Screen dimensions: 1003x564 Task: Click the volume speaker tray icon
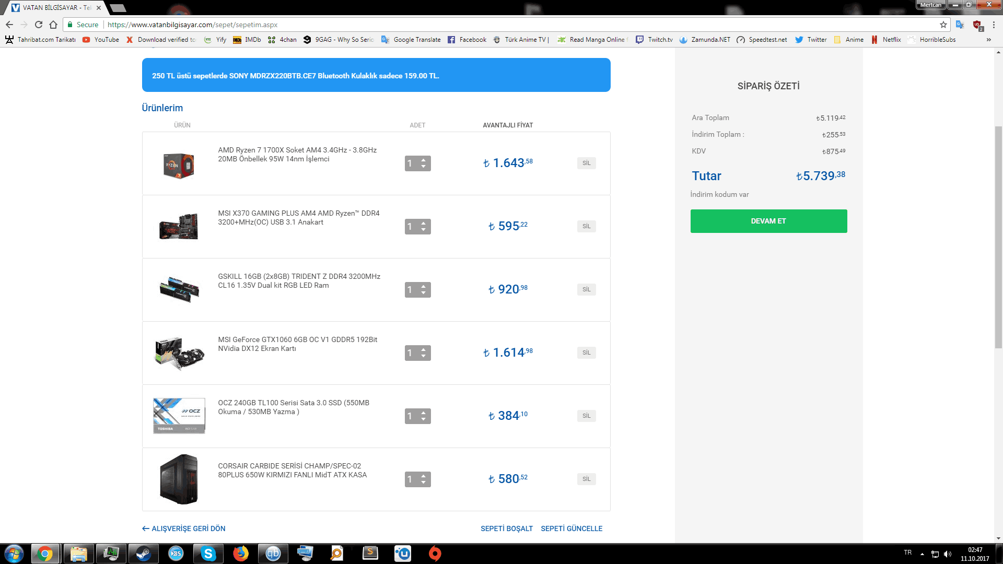948,554
